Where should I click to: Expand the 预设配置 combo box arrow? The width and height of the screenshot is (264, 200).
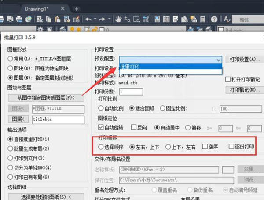tap(218, 60)
